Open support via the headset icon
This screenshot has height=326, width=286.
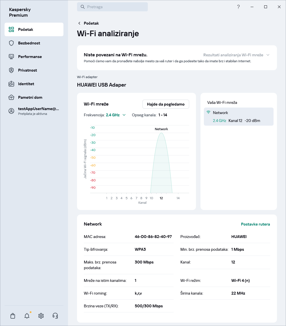55,316
